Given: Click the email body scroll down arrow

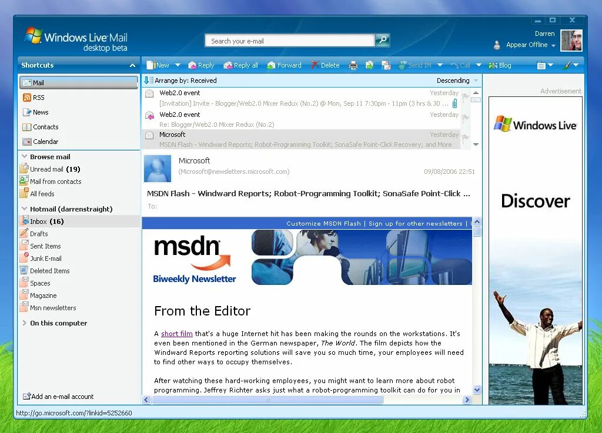Looking at the screenshot, I should coord(477,390).
